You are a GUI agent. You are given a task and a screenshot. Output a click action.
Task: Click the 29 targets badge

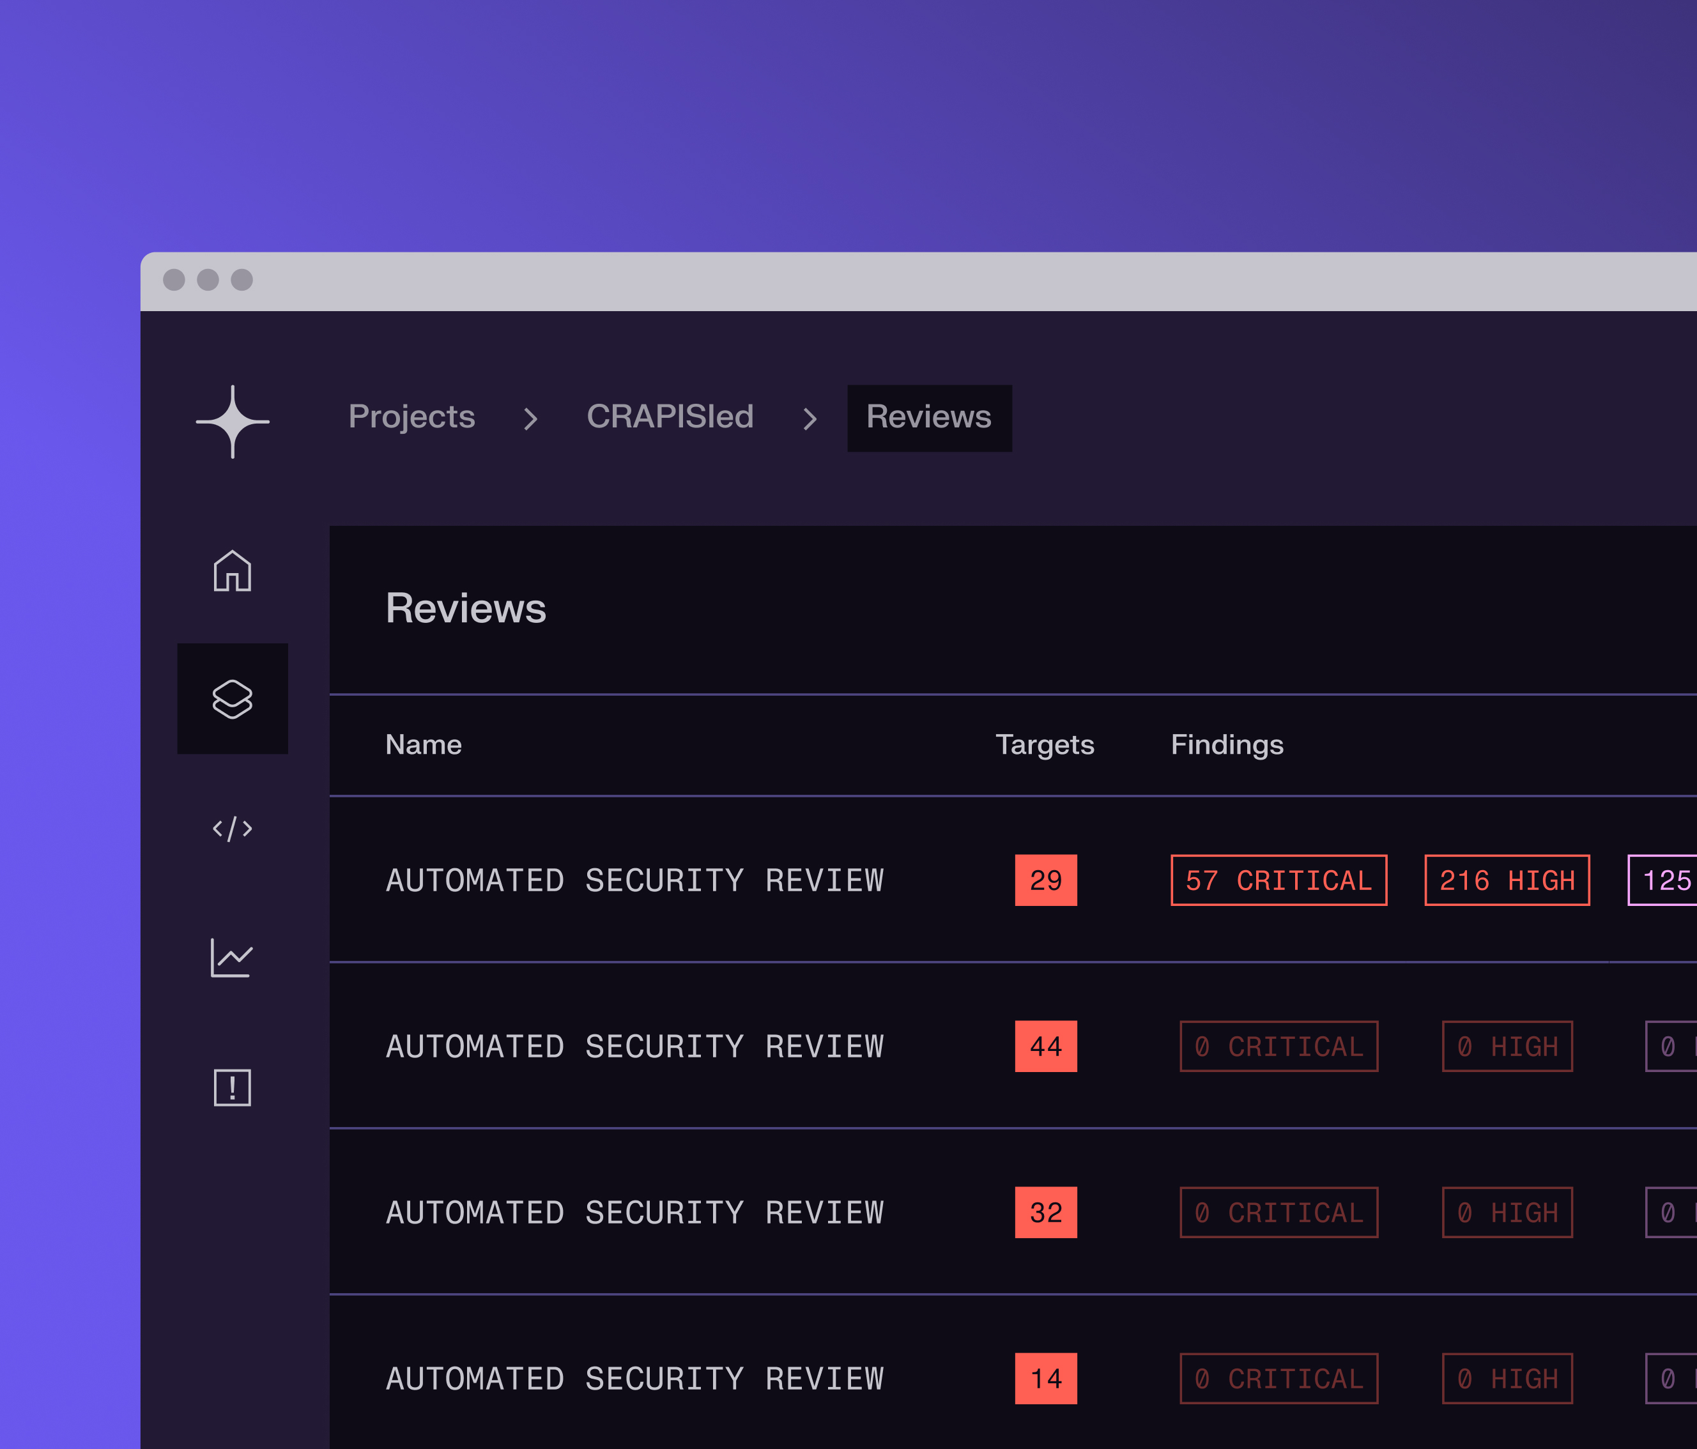tap(1046, 880)
